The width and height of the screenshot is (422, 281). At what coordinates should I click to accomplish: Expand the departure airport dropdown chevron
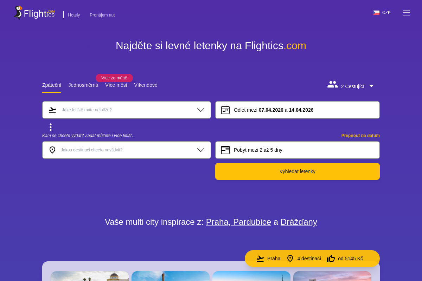click(x=201, y=110)
